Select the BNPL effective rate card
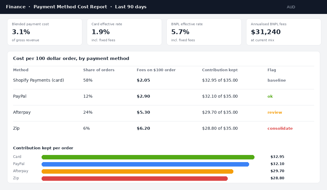This screenshot has width=327, height=190. [204, 32]
